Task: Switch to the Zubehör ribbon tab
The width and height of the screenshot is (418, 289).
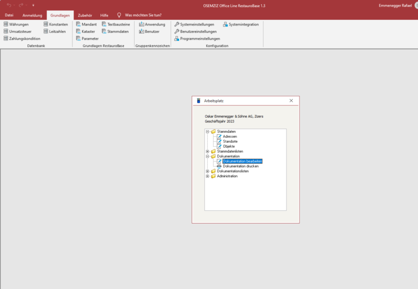Action: 85,15
